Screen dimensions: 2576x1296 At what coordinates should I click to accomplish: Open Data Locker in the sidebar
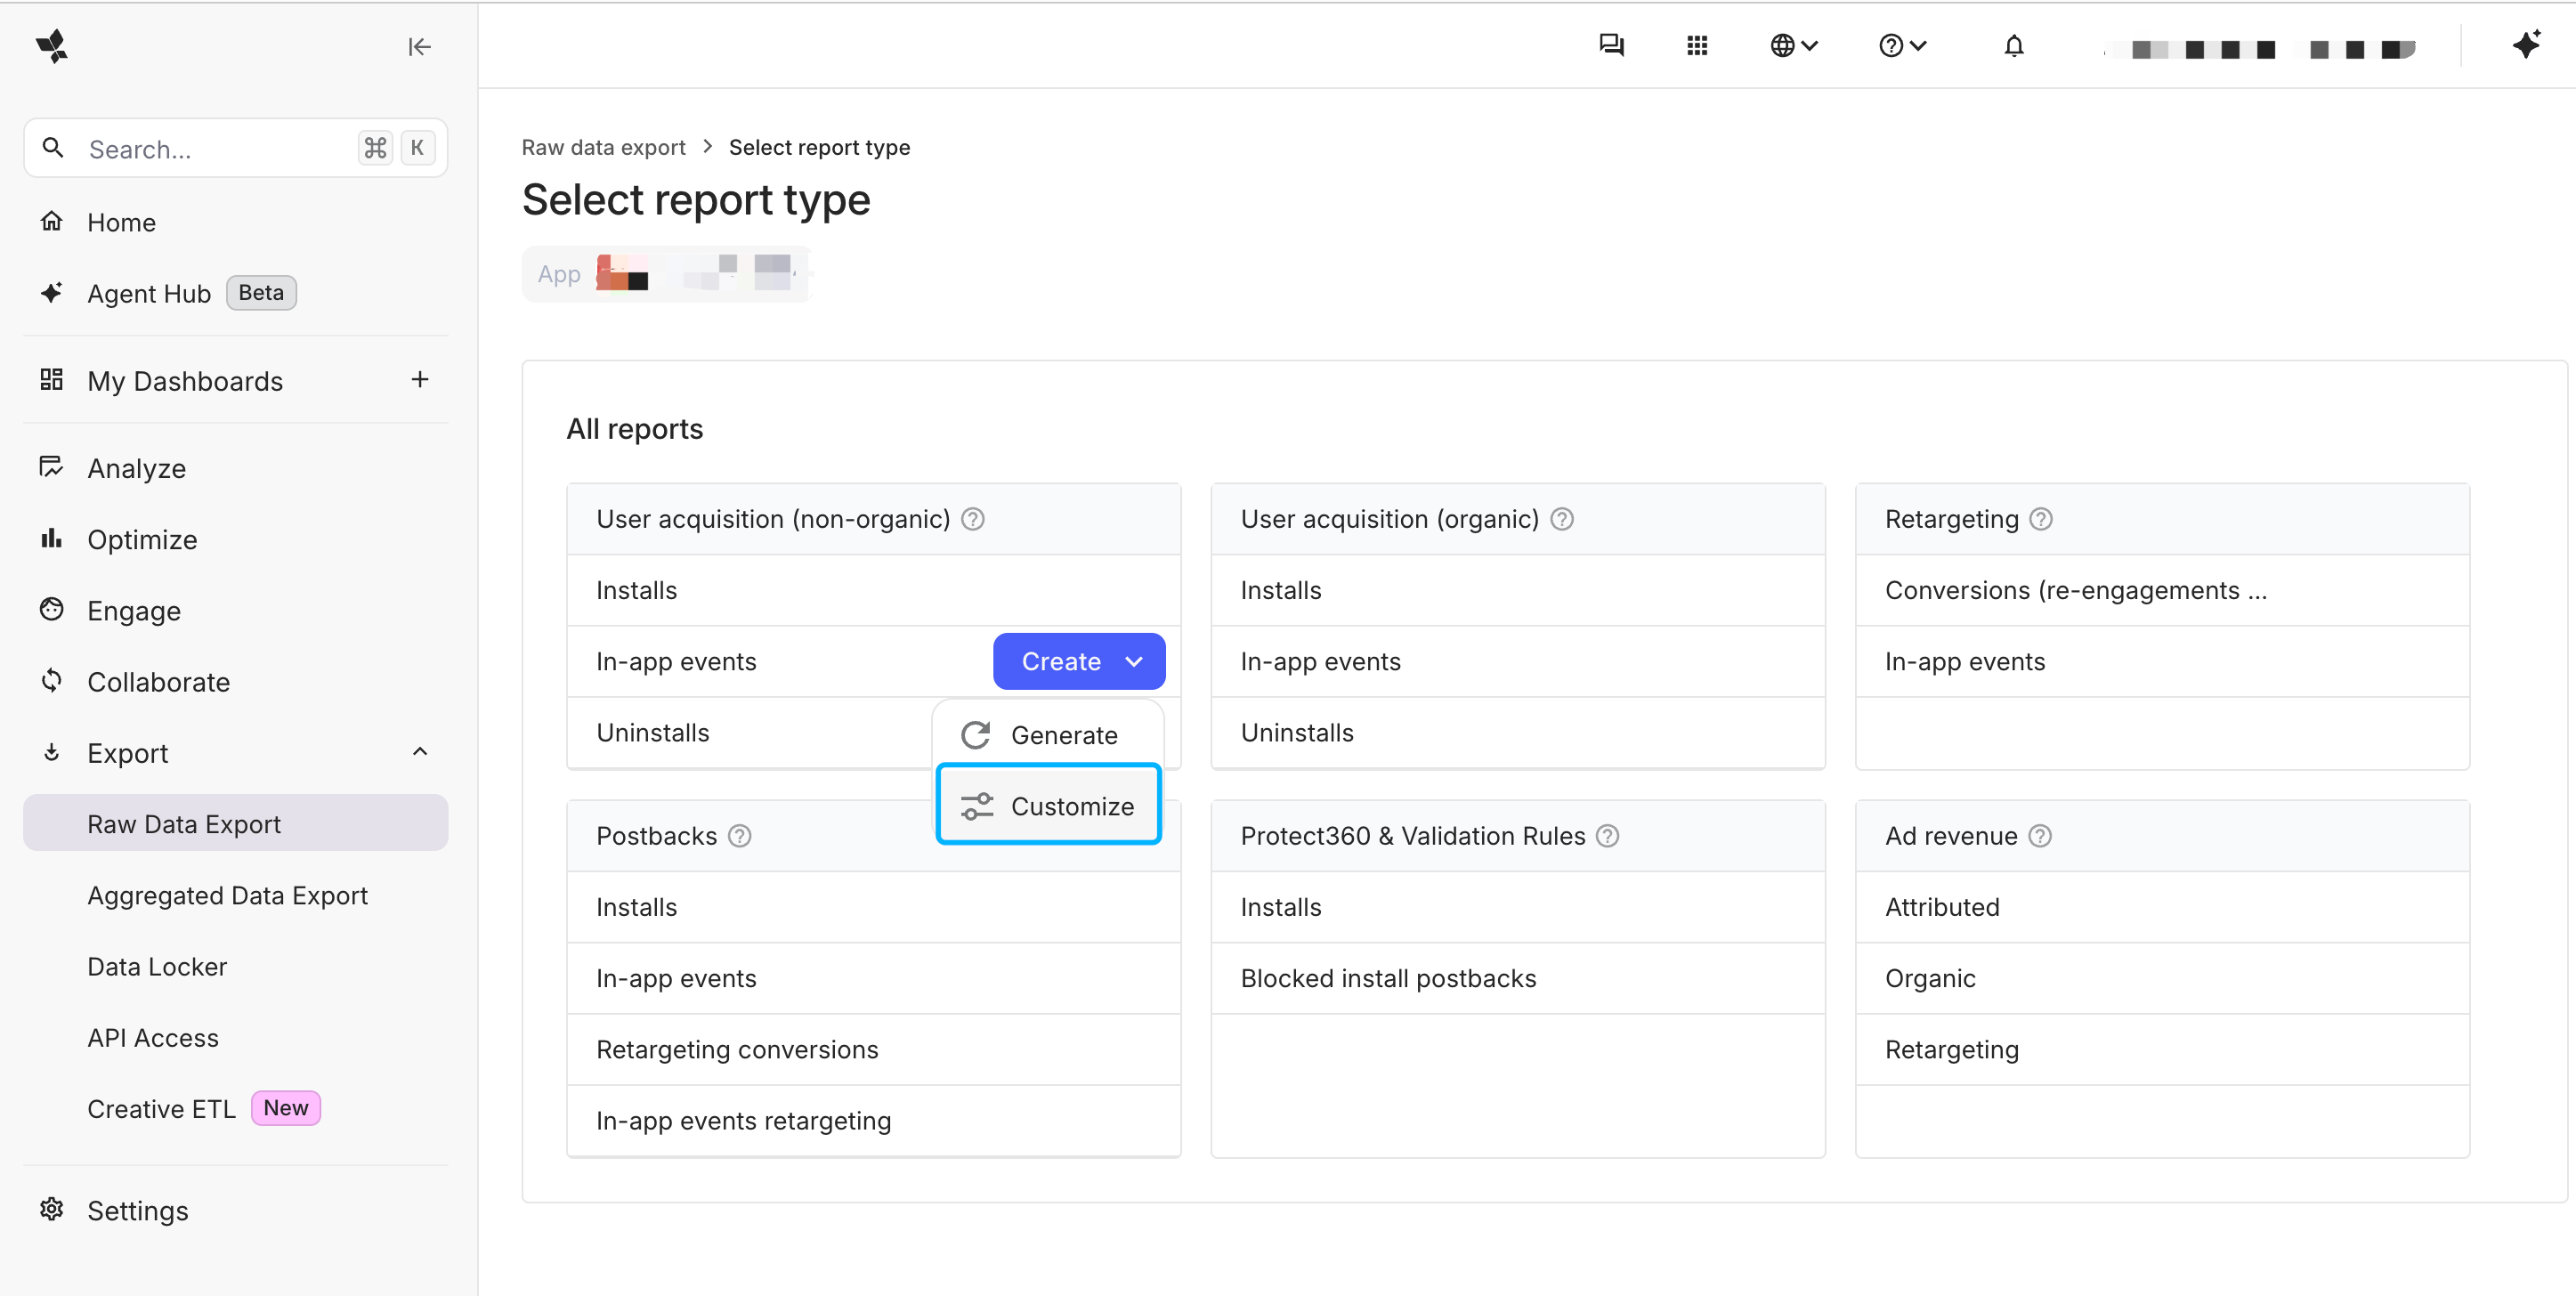point(157,967)
